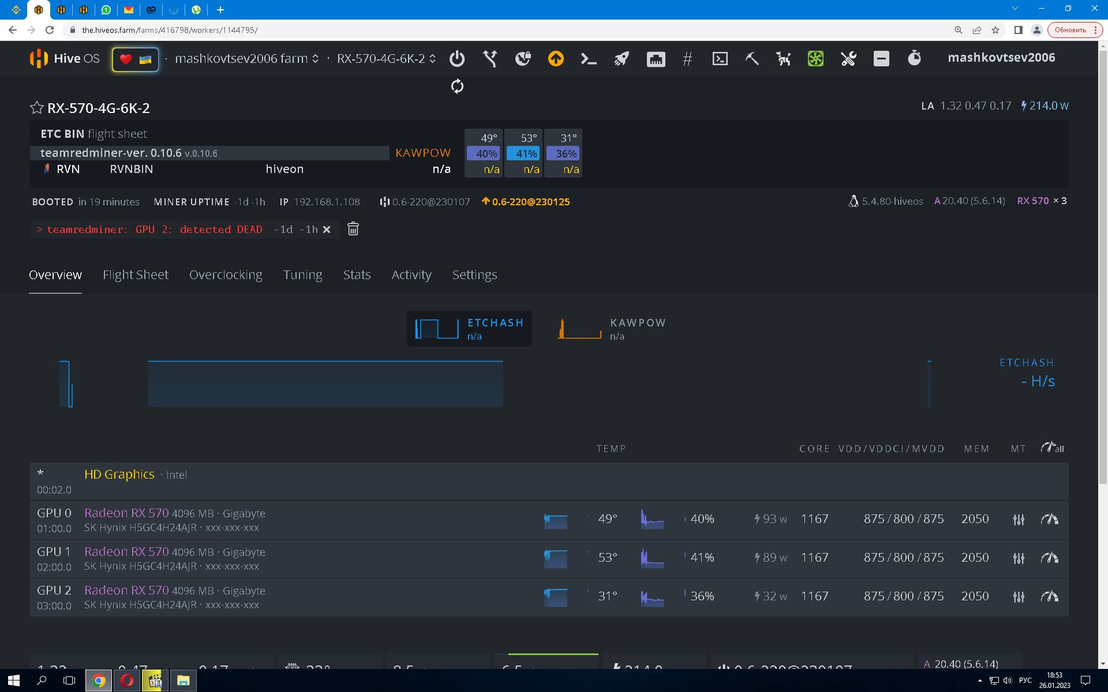
Task: Start an upgrade with the orange arrow icon
Action: 555,58
